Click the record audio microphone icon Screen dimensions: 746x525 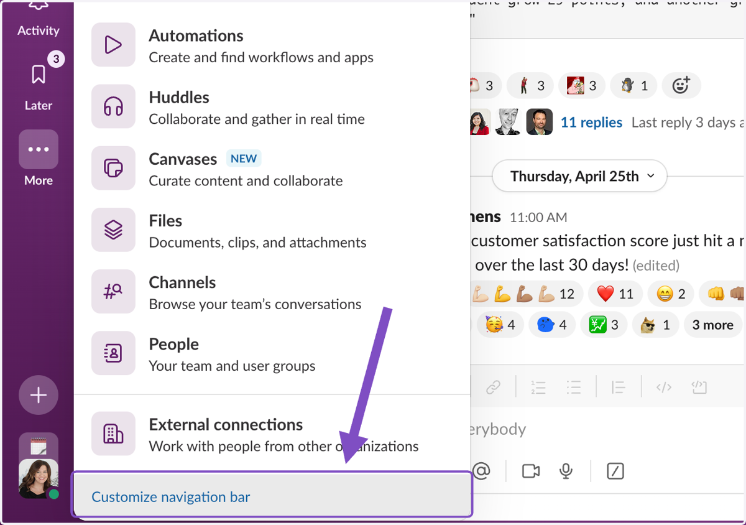coord(566,472)
